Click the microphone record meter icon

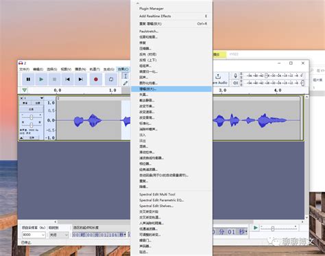click(x=235, y=75)
